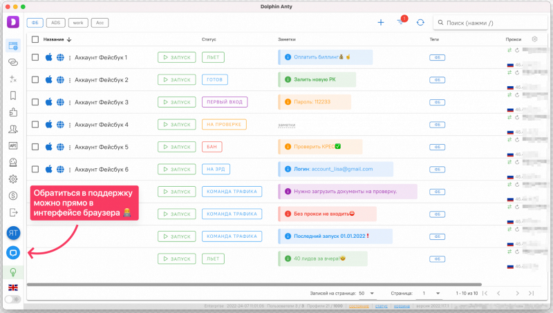Viewport: 553px width, 313px height.
Task: Click the info icon in the Оплатить биллинг note
Action: (x=288, y=57)
